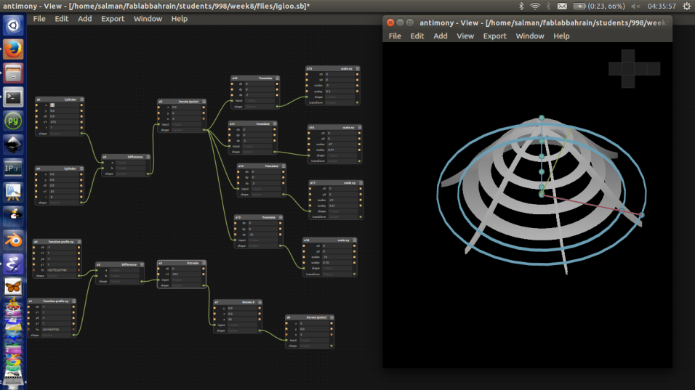
Task: Open script icon on Function prefix xy node a0
Action: pyautogui.click(x=79, y=242)
